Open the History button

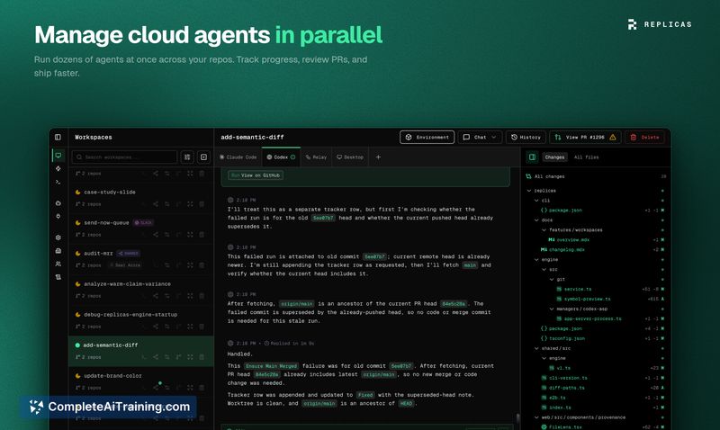526,138
